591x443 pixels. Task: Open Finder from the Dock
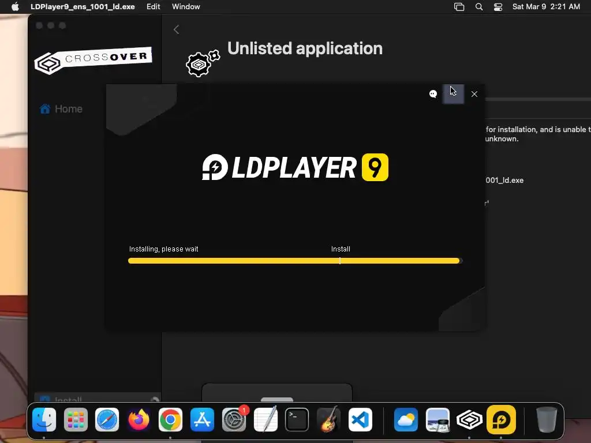click(44, 419)
